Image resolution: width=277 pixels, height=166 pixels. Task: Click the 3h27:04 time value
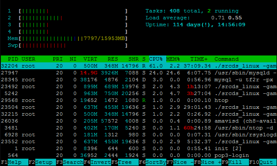[199, 93]
